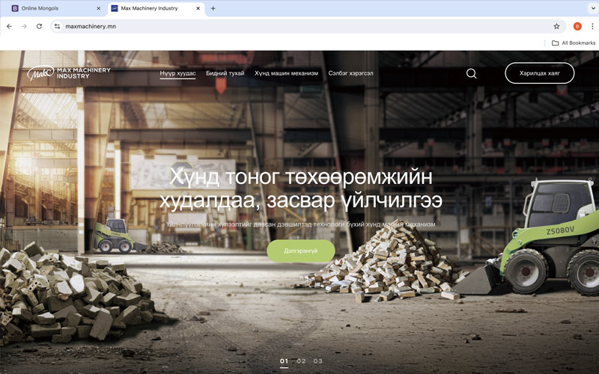Open the Бидний тухай menu item
Screen dimensions: 599x374
tap(225, 73)
